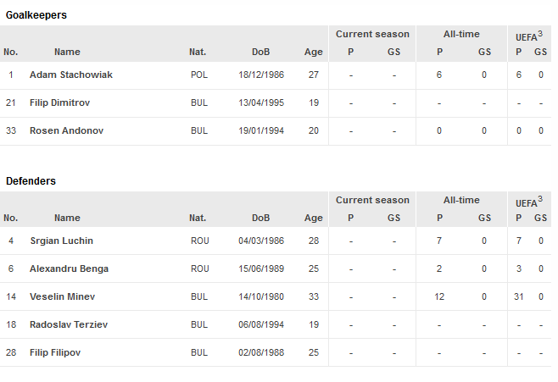
Task: Click Goalkeepers table DoB column header
Action: 261,53
